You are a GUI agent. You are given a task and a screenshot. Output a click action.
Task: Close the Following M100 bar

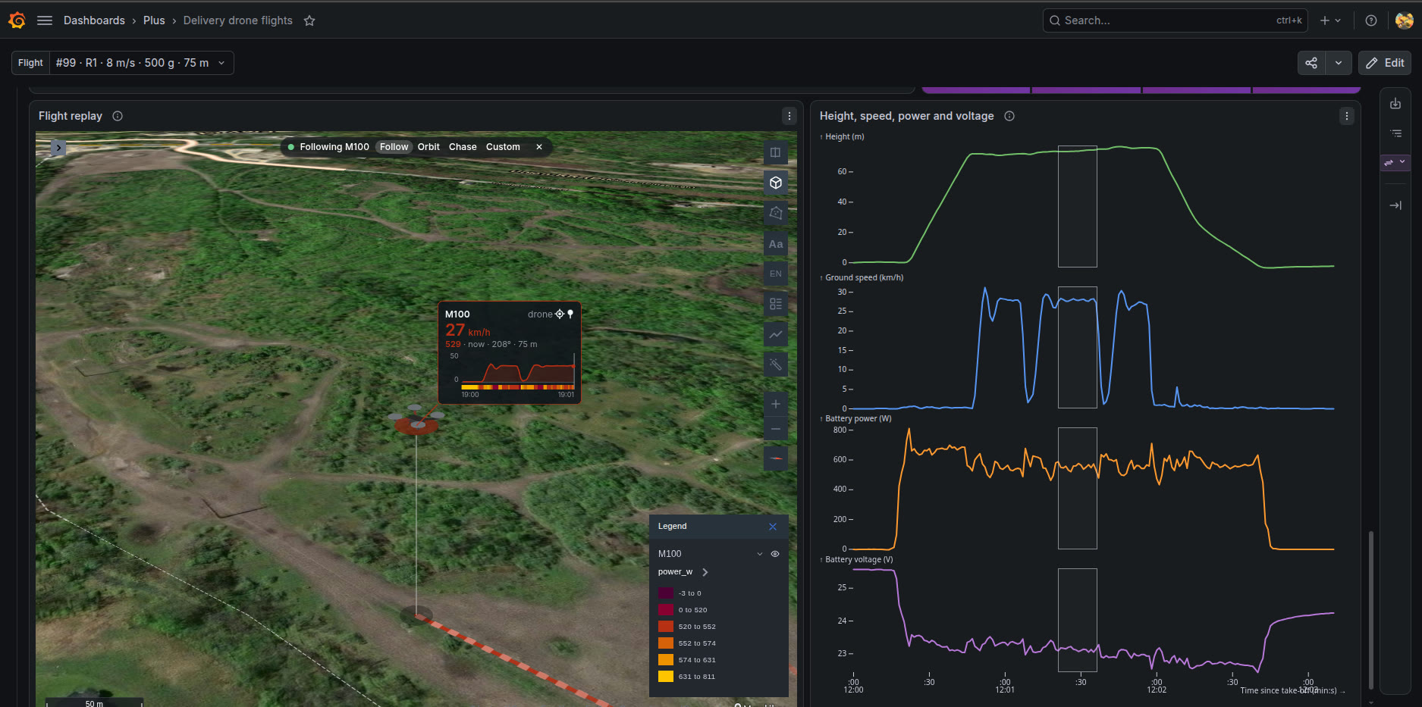(x=539, y=147)
